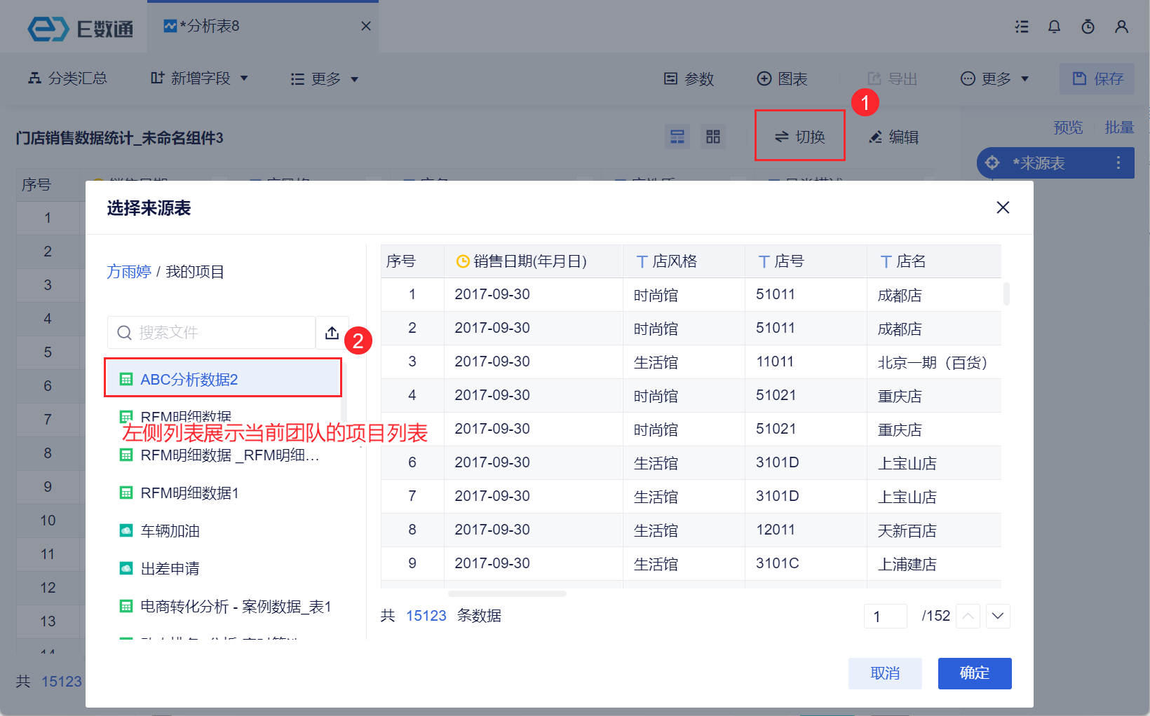Close the 选择来源表 dialog
This screenshot has width=1150, height=716.
pos(1003,207)
